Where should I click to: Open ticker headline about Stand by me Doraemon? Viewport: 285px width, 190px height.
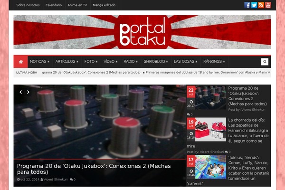click(x=208, y=72)
